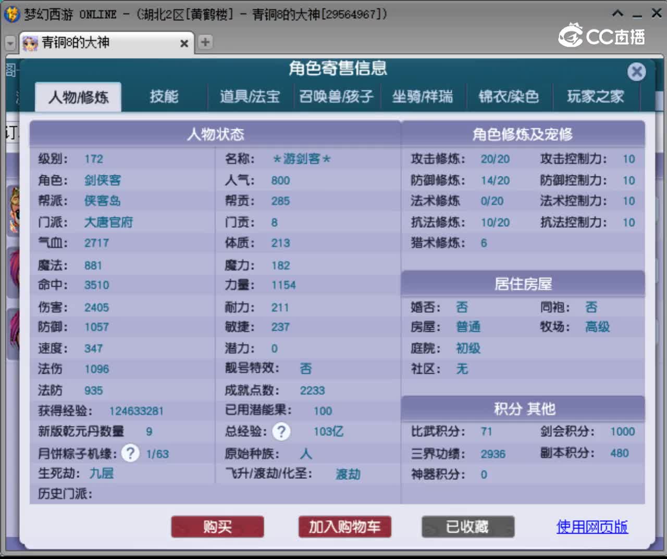Select the 青铜8的大神 browser tab
Viewport: 667px width, 559px height.
click(106, 43)
